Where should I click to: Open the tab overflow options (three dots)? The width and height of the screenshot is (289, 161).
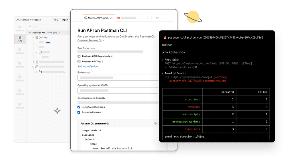(157, 18)
